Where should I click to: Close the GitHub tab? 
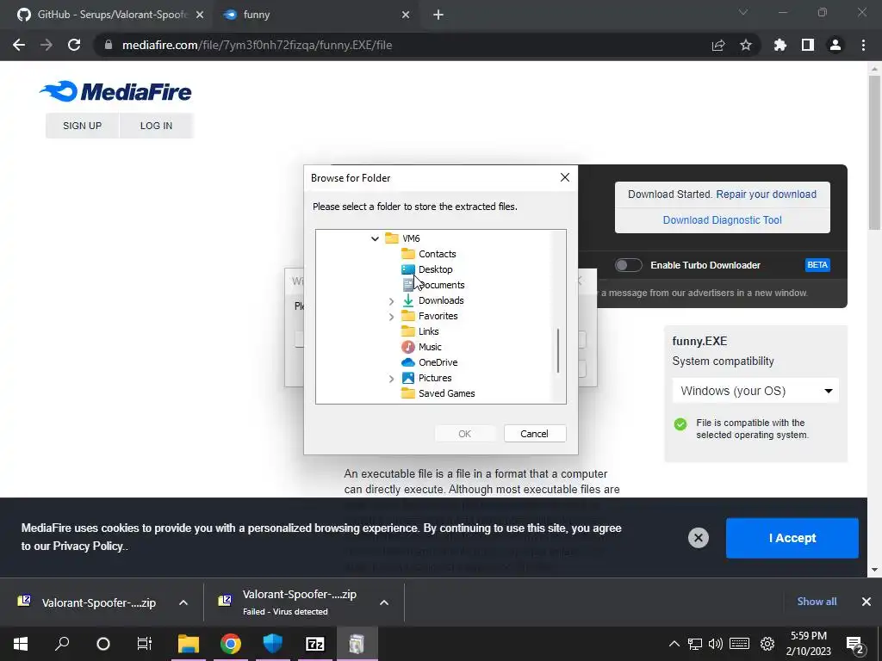200,15
